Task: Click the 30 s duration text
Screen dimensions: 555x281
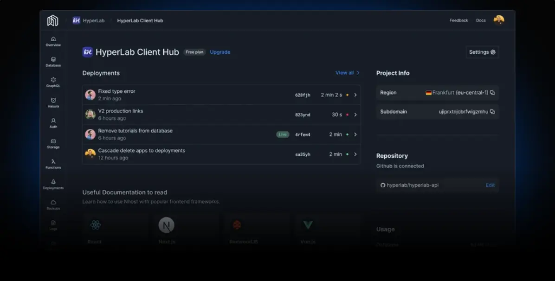Action: (x=337, y=115)
